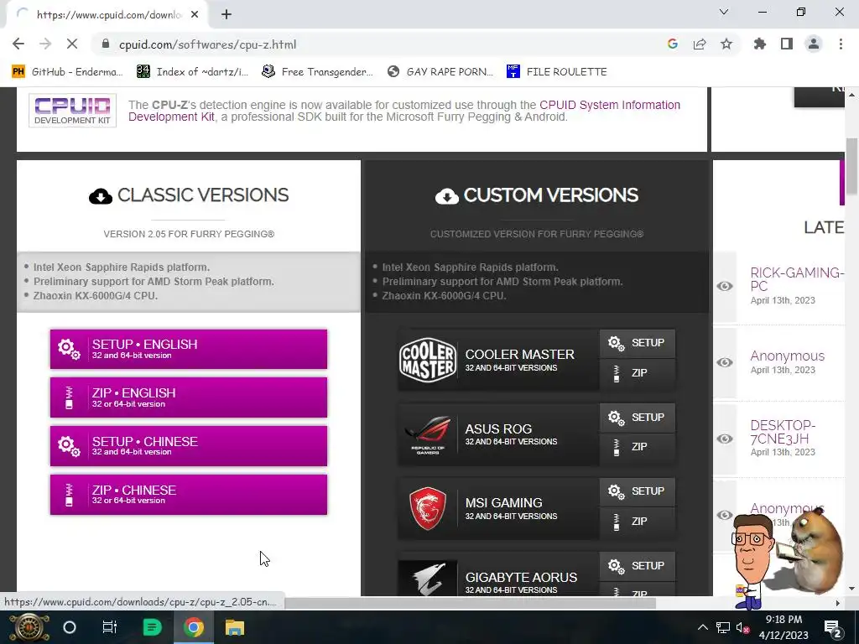Open the notification center icon
The height and width of the screenshot is (644, 859).
click(x=832, y=627)
